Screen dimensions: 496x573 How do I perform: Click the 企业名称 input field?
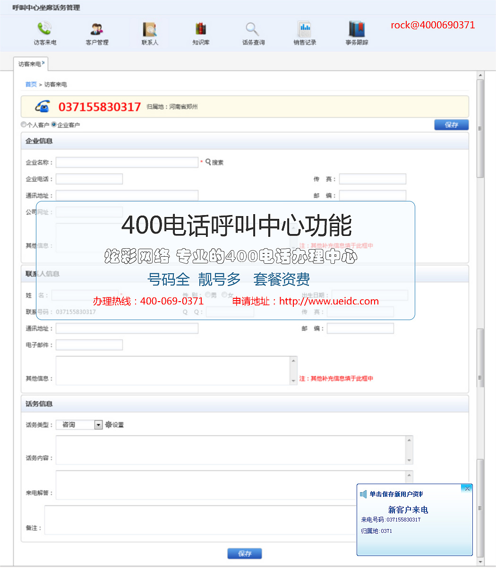pos(127,162)
